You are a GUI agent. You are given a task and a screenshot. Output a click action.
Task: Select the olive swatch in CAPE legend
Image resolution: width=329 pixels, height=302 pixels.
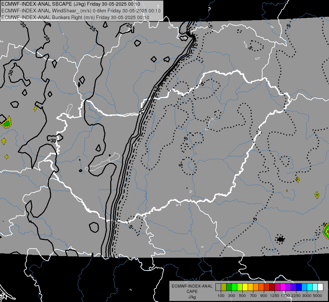click(x=223, y=287)
